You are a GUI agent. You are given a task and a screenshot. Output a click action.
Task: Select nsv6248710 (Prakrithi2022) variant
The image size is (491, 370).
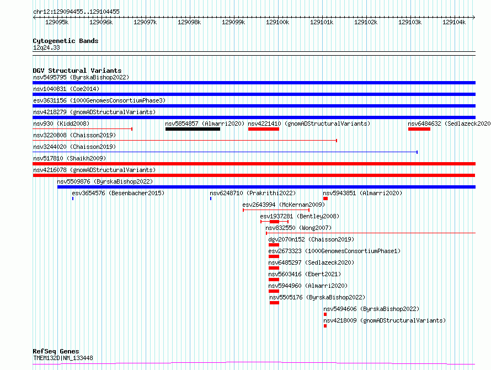click(211, 199)
